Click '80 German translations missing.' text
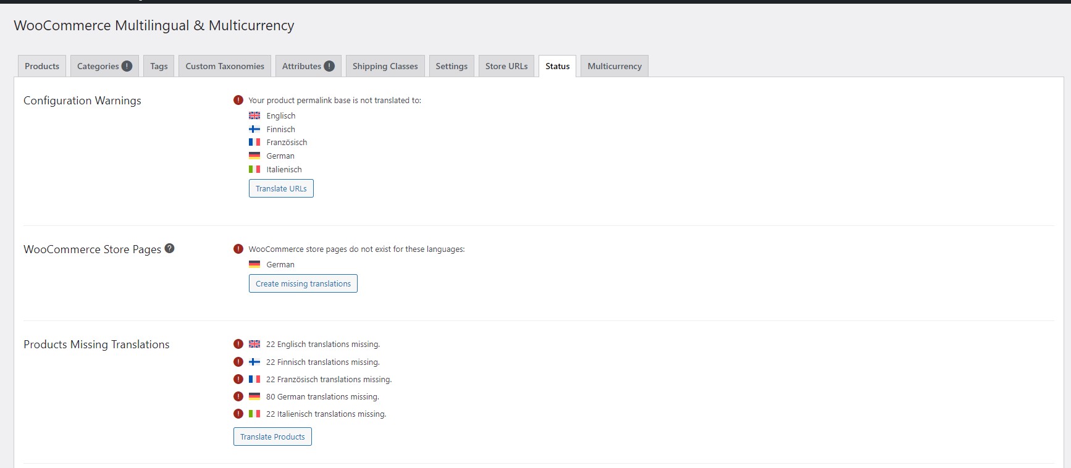Image resolution: width=1071 pixels, height=468 pixels. tap(322, 397)
